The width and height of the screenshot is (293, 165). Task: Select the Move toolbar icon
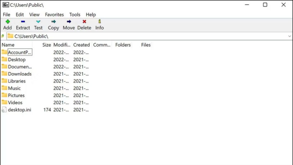point(69,22)
